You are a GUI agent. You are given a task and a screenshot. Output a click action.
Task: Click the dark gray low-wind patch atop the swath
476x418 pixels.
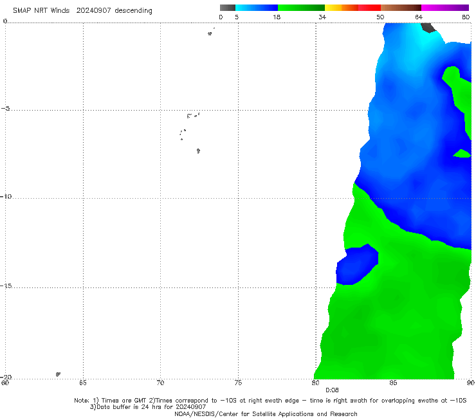(x=428, y=27)
